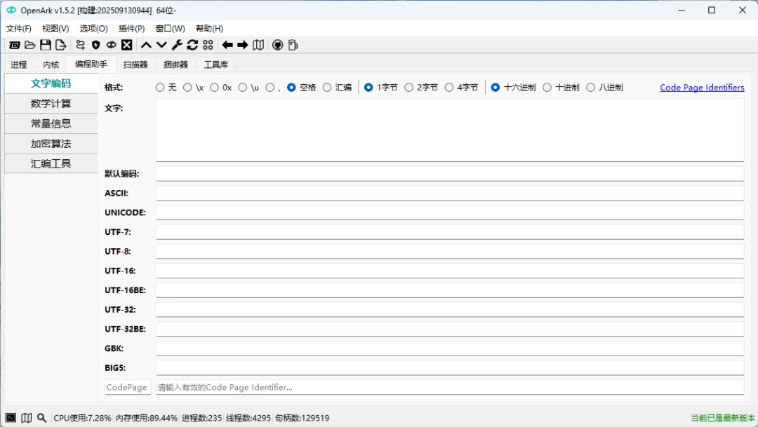Screen dimensions: 758x427
Task: Click the refresh icon in the toolbar
Action: [x=192, y=45]
